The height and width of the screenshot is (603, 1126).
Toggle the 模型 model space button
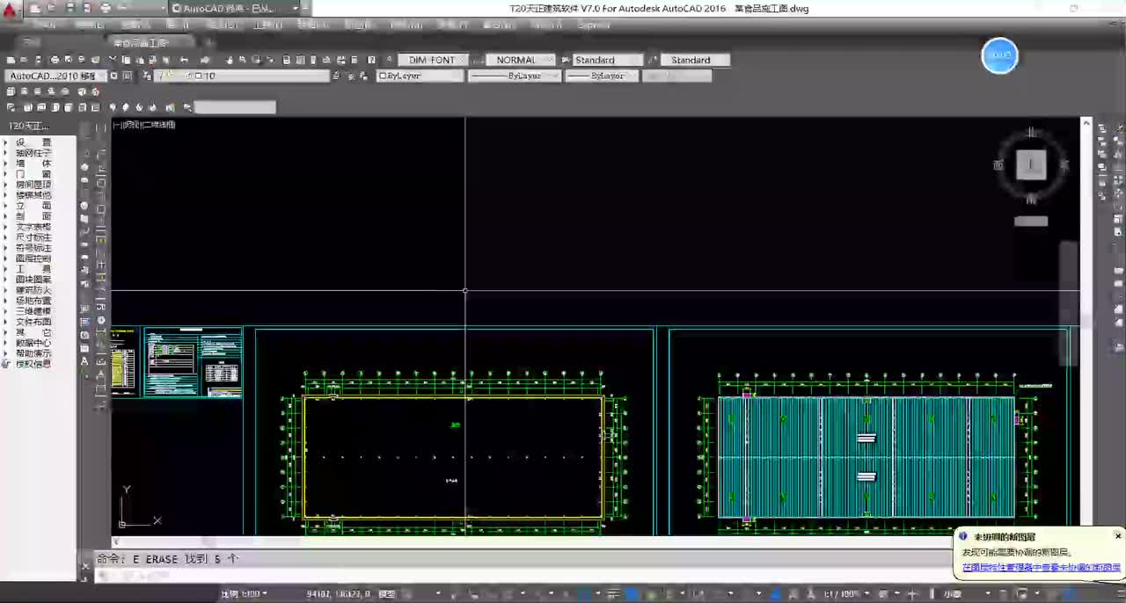click(x=386, y=594)
